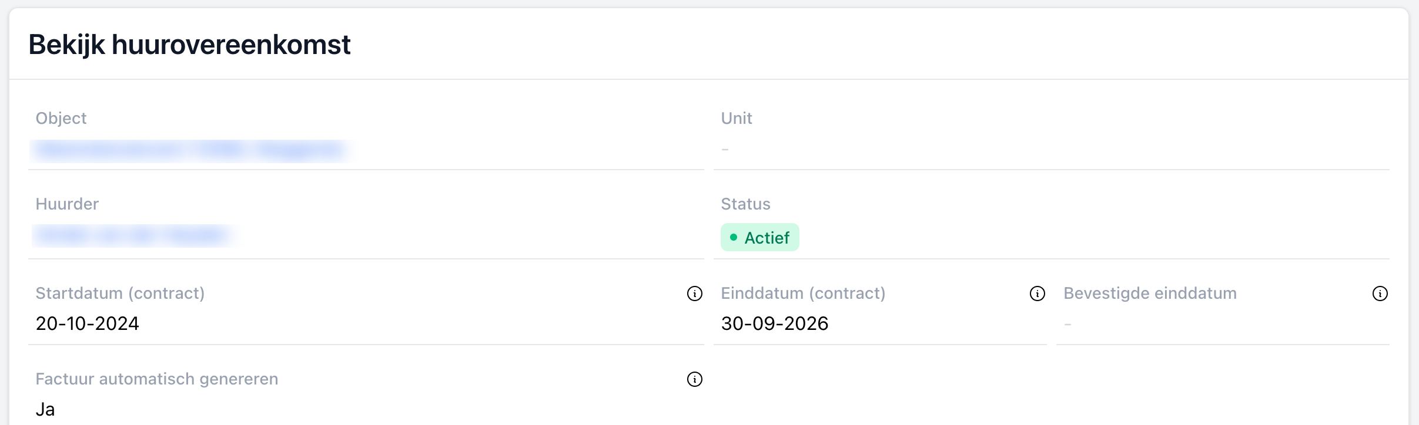1419x425 pixels.
Task: Click the Actief status badge
Action: (759, 238)
